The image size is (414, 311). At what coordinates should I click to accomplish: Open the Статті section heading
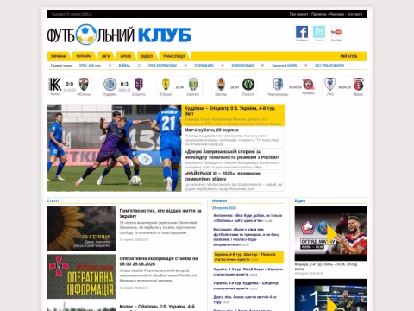[53, 200]
